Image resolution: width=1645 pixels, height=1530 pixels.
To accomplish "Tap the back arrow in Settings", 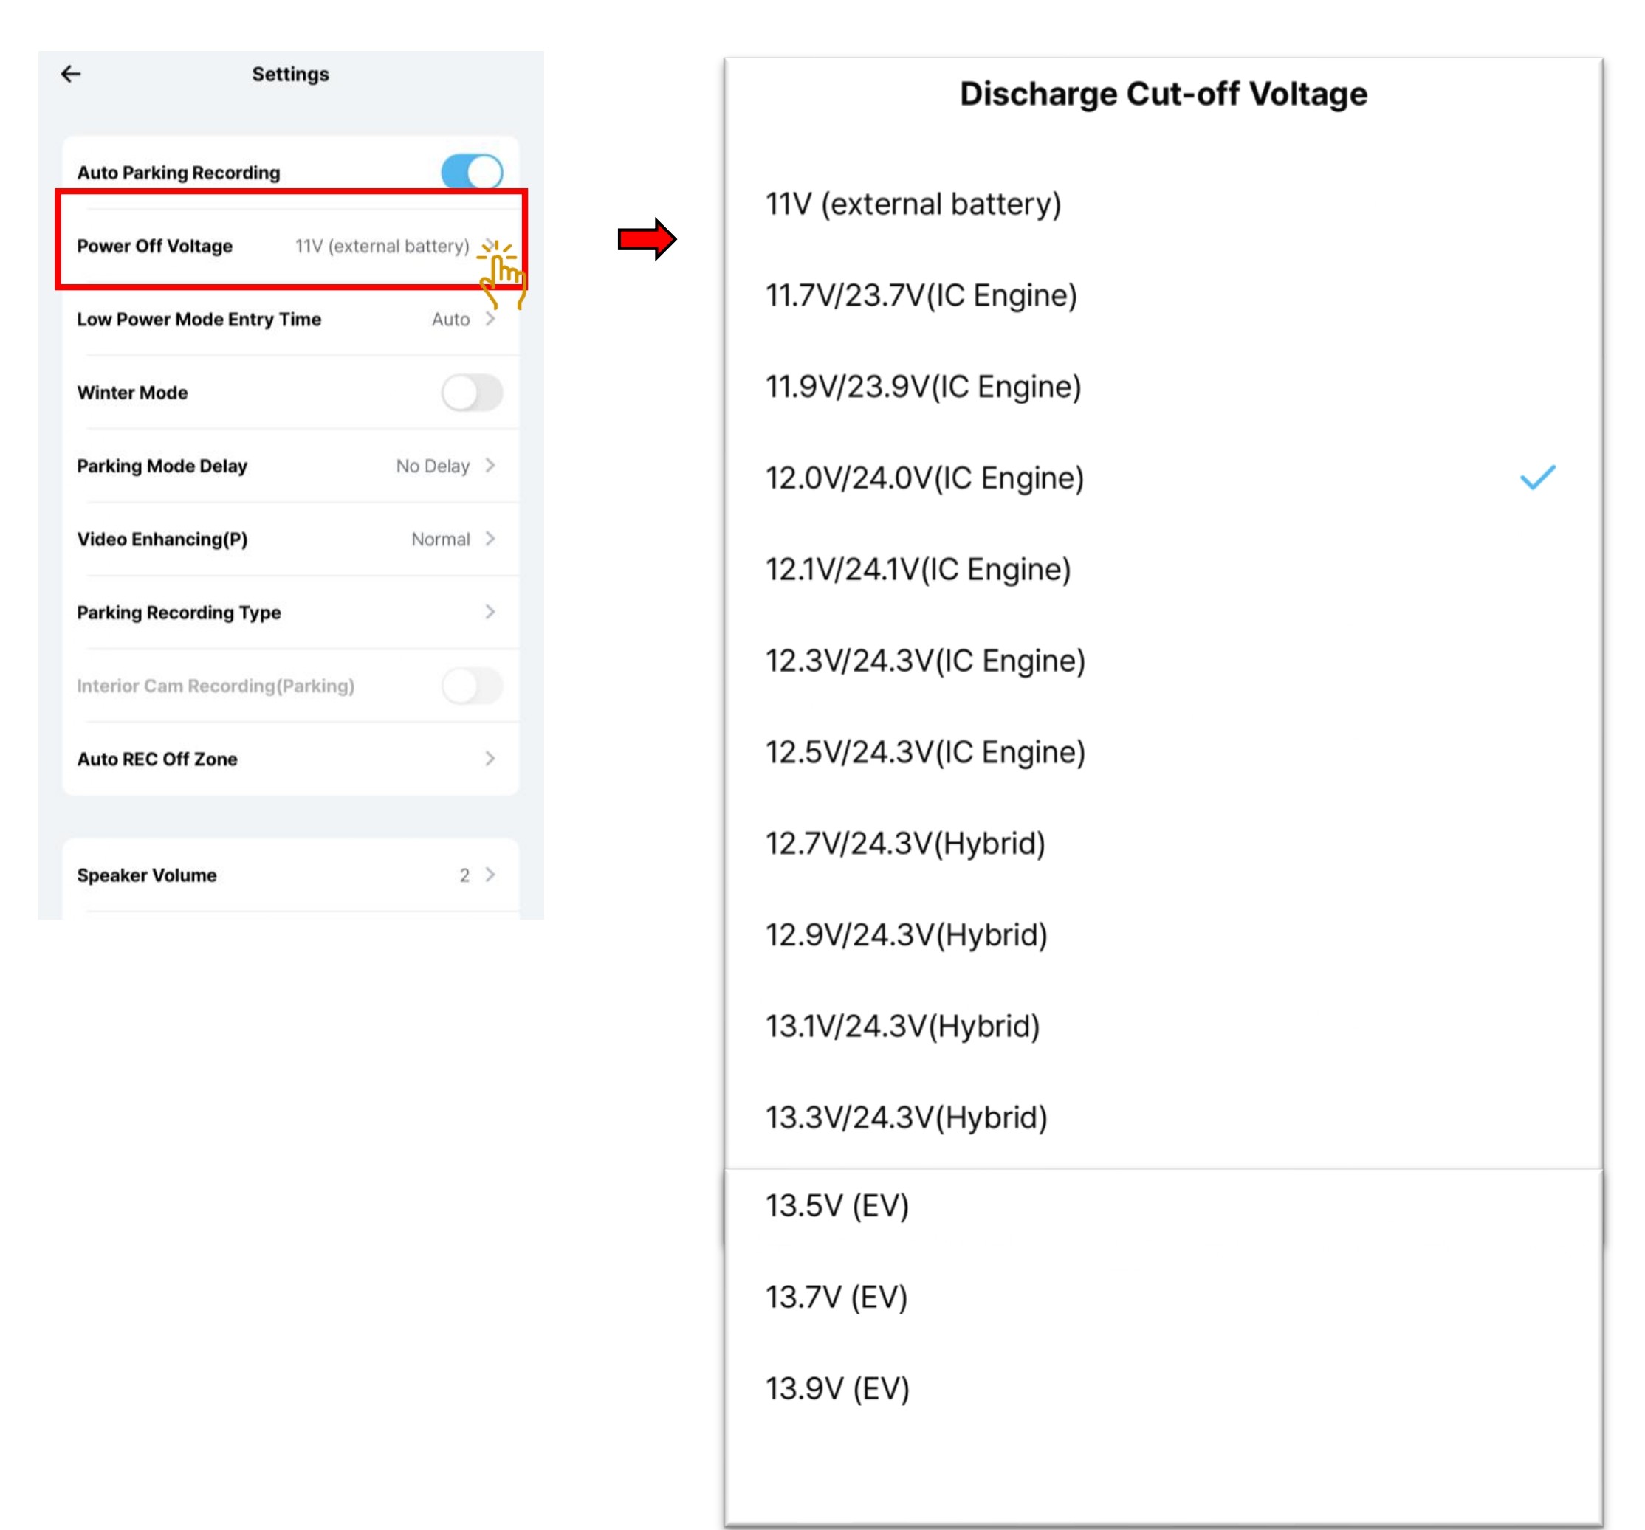I will [71, 75].
